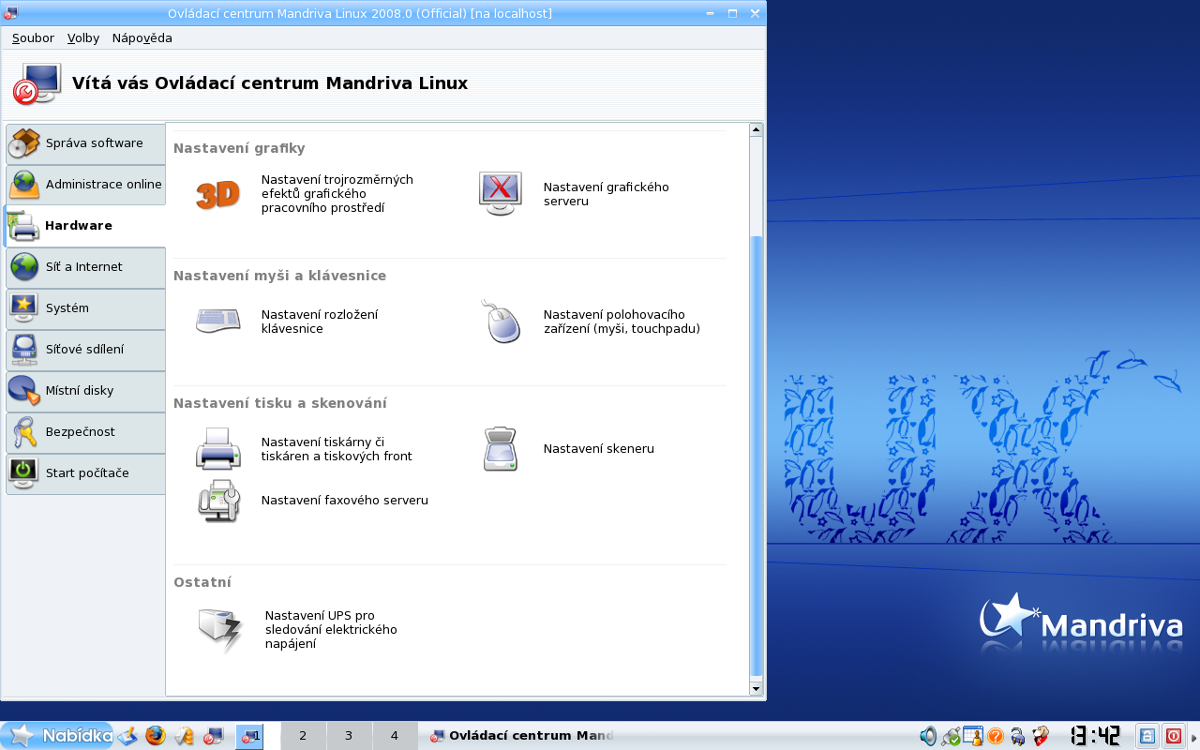1200x750 pixels.
Task: Open the Nabídka start menu
Action: (x=58, y=736)
